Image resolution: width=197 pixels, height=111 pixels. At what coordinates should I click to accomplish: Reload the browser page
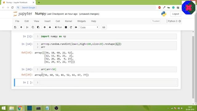12,7
